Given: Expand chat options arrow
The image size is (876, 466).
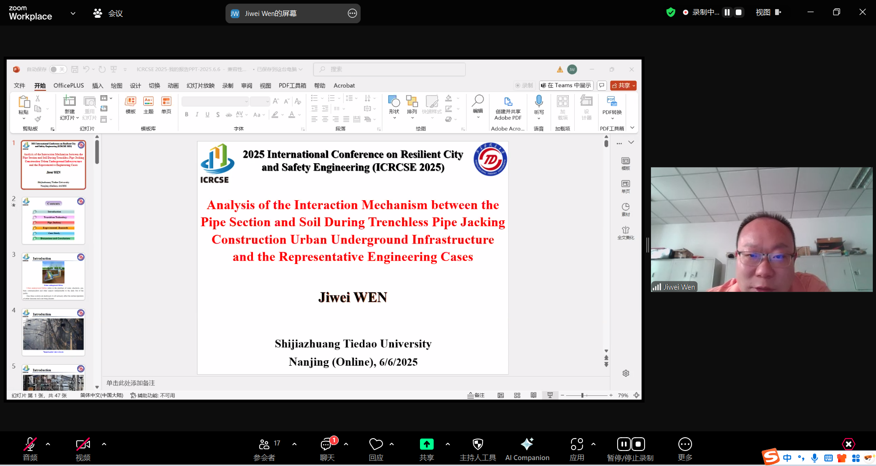Looking at the screenshot, I should tap(346, 444).
